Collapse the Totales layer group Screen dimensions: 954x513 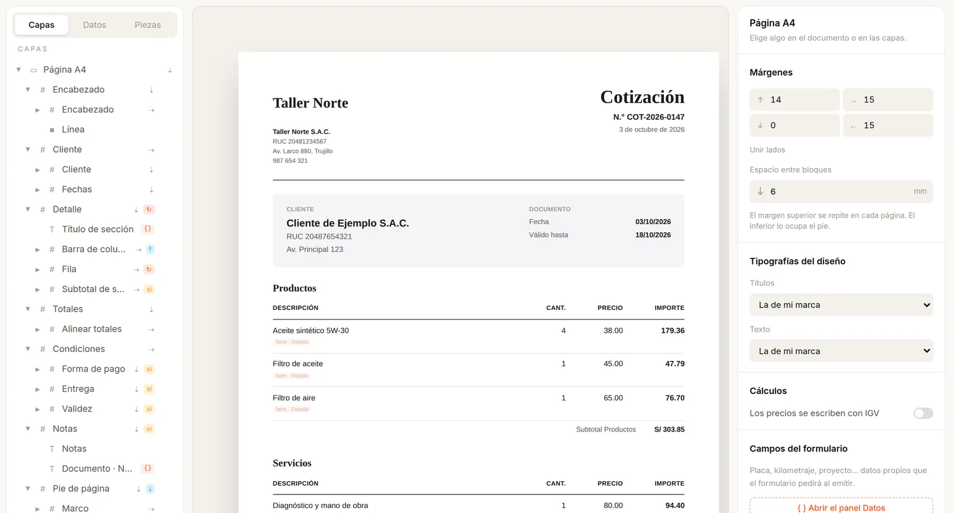pyautogui.click(x=28, y=309)
